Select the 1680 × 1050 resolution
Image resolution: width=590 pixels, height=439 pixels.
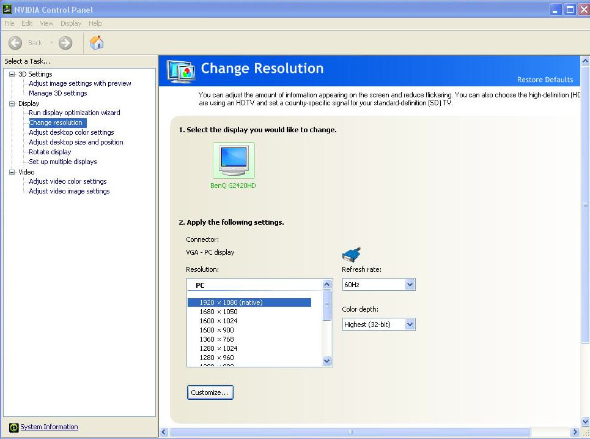(x=218, y=312)
